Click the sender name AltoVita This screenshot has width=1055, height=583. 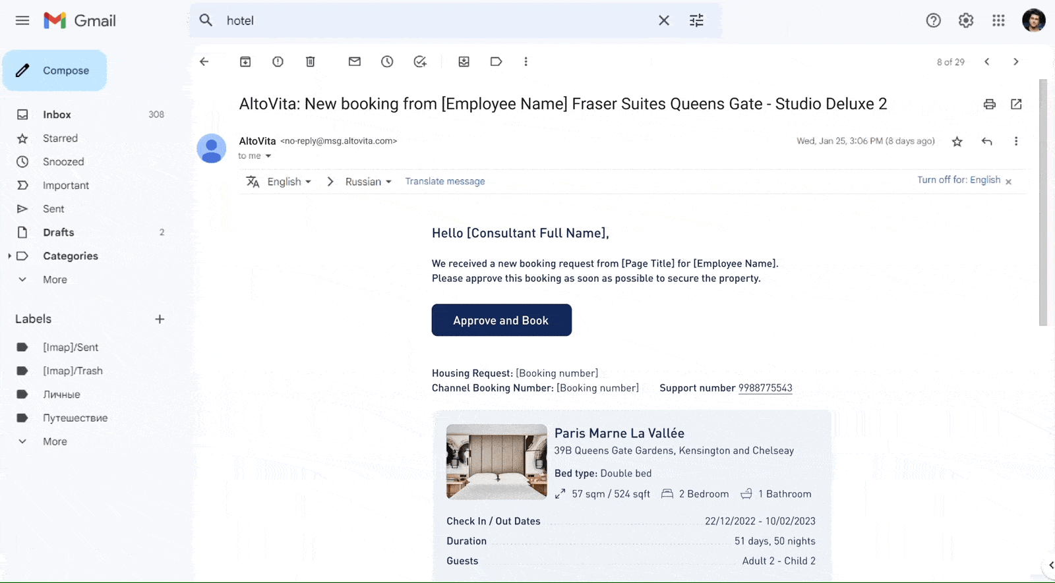[x=257, y=141]
